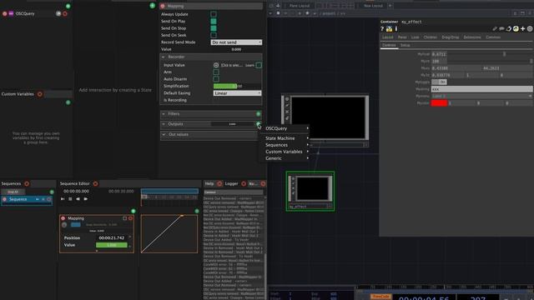This screenshot has height=300, width=534.
Task: Adjust the green Value slider in Mapping layer
Action: 111,245
